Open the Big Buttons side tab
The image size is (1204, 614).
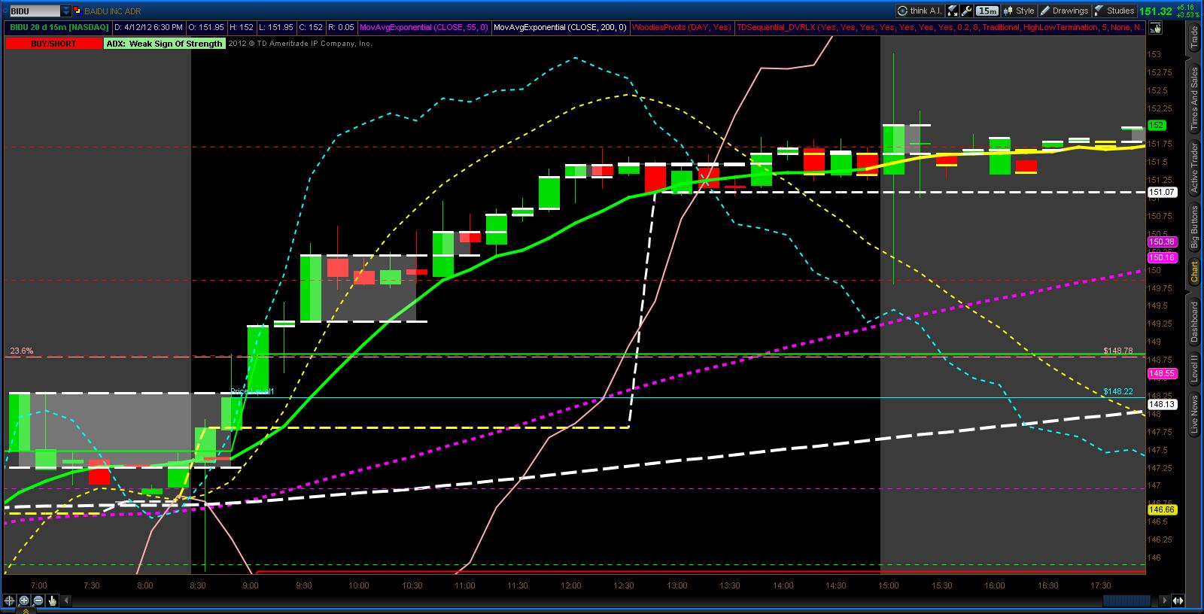1193,226
